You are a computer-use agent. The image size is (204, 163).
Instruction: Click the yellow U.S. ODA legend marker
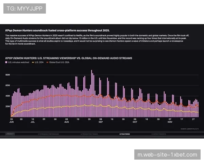[x=33, y=63]
